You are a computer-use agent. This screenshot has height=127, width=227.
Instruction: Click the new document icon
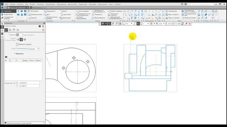tap(18, 11)
